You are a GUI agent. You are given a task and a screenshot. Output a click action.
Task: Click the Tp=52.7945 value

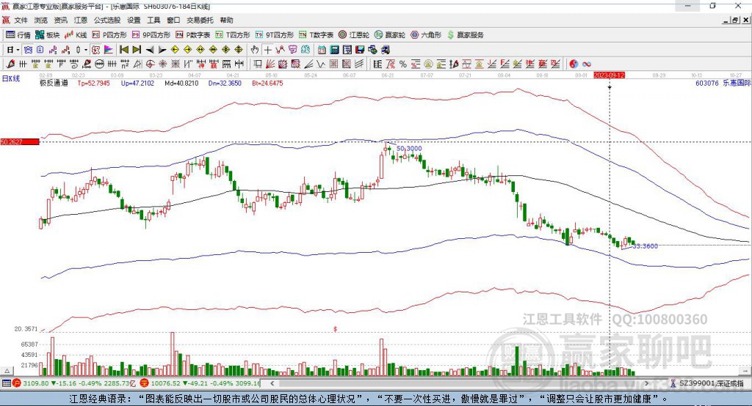point(93,83)
